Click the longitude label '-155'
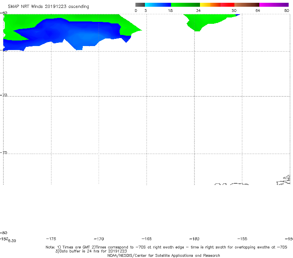The image size is (293, 258). [242, 239]
